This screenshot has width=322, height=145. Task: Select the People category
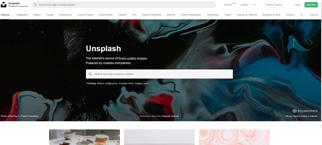point(50,15)
